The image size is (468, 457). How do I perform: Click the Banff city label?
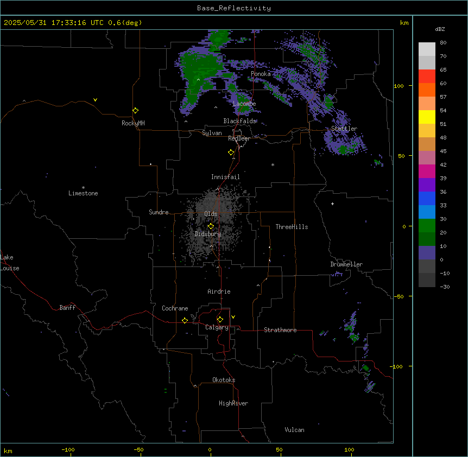point(67,308)
